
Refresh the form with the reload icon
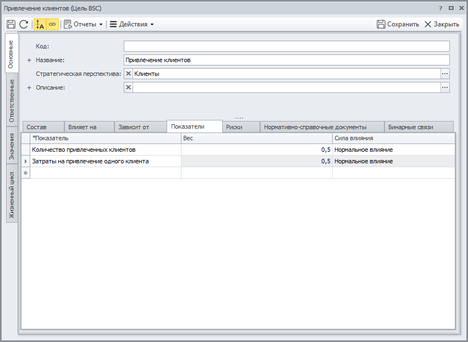pyautogui.click(x=24, y=24)
